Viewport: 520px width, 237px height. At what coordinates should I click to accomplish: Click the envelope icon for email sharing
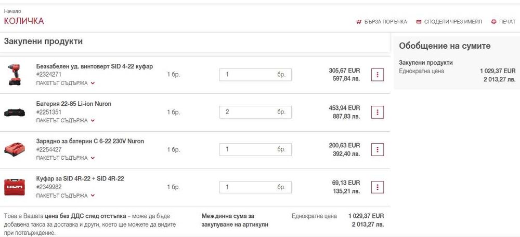419,22
